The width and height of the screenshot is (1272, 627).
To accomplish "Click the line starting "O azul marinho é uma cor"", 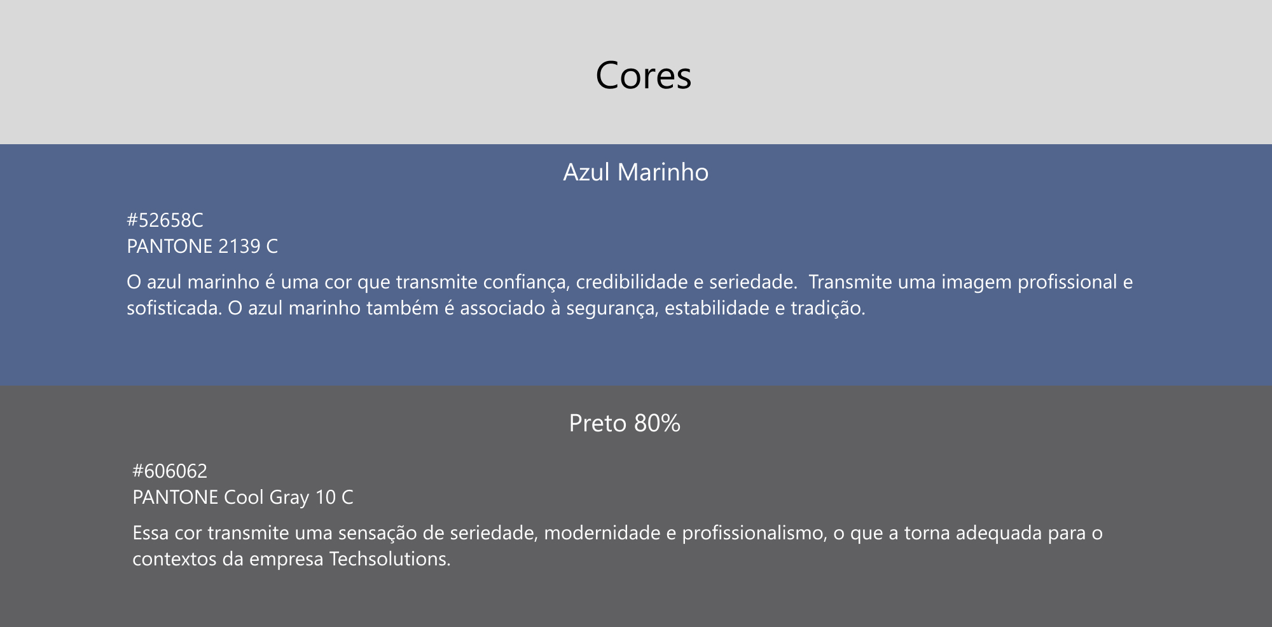I will pos(629,282).
